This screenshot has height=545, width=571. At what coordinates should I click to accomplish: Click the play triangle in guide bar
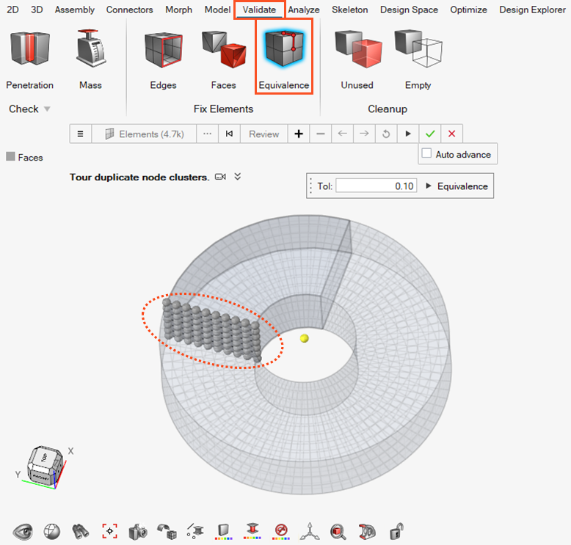click(408, 134)
